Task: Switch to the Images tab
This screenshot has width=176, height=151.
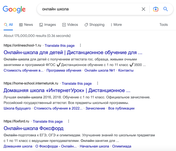Action: [x=47, y=25]
